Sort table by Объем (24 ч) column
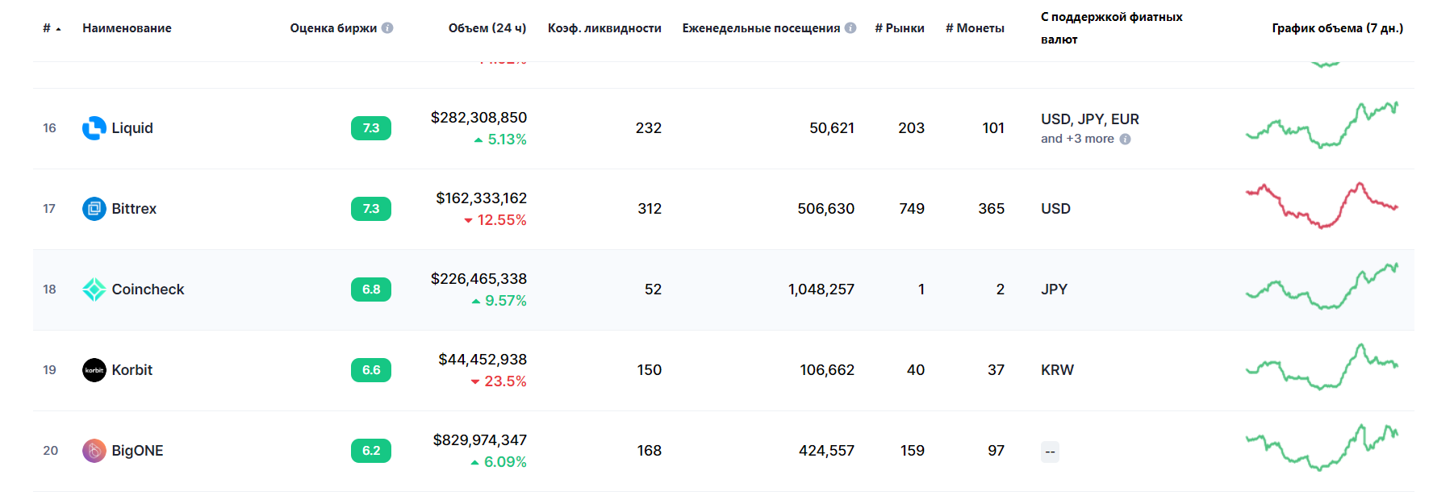Viewport: 1454px width, 504px height. tap(487, 28)
